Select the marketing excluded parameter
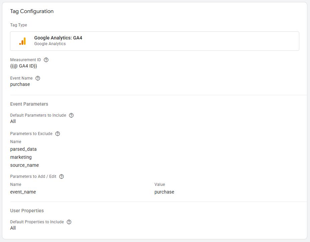 pos(21,157)
